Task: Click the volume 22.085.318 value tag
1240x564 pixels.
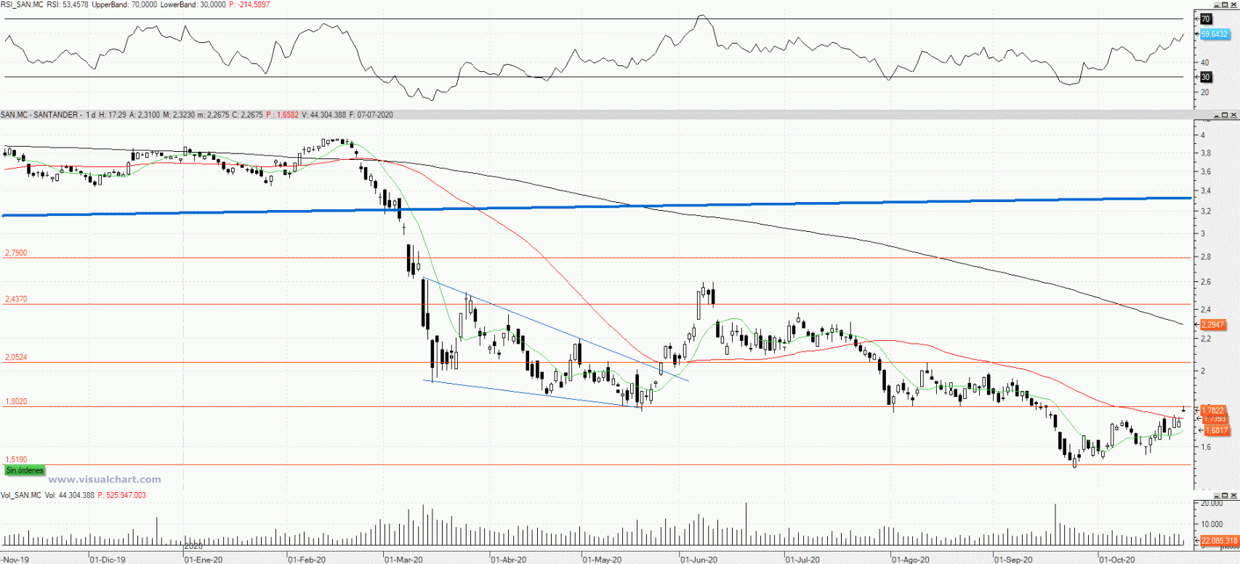Action: click(1219, 541)
